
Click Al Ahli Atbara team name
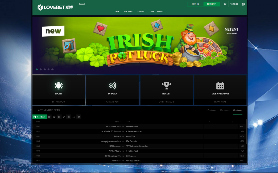[x=115, y=151]
